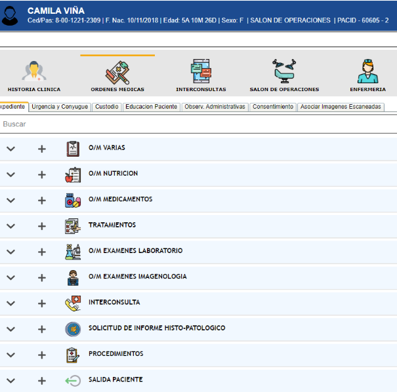Expand the Interconsulta row chevron
Viewport: 397px width, 392px height.
click(10, 304)
